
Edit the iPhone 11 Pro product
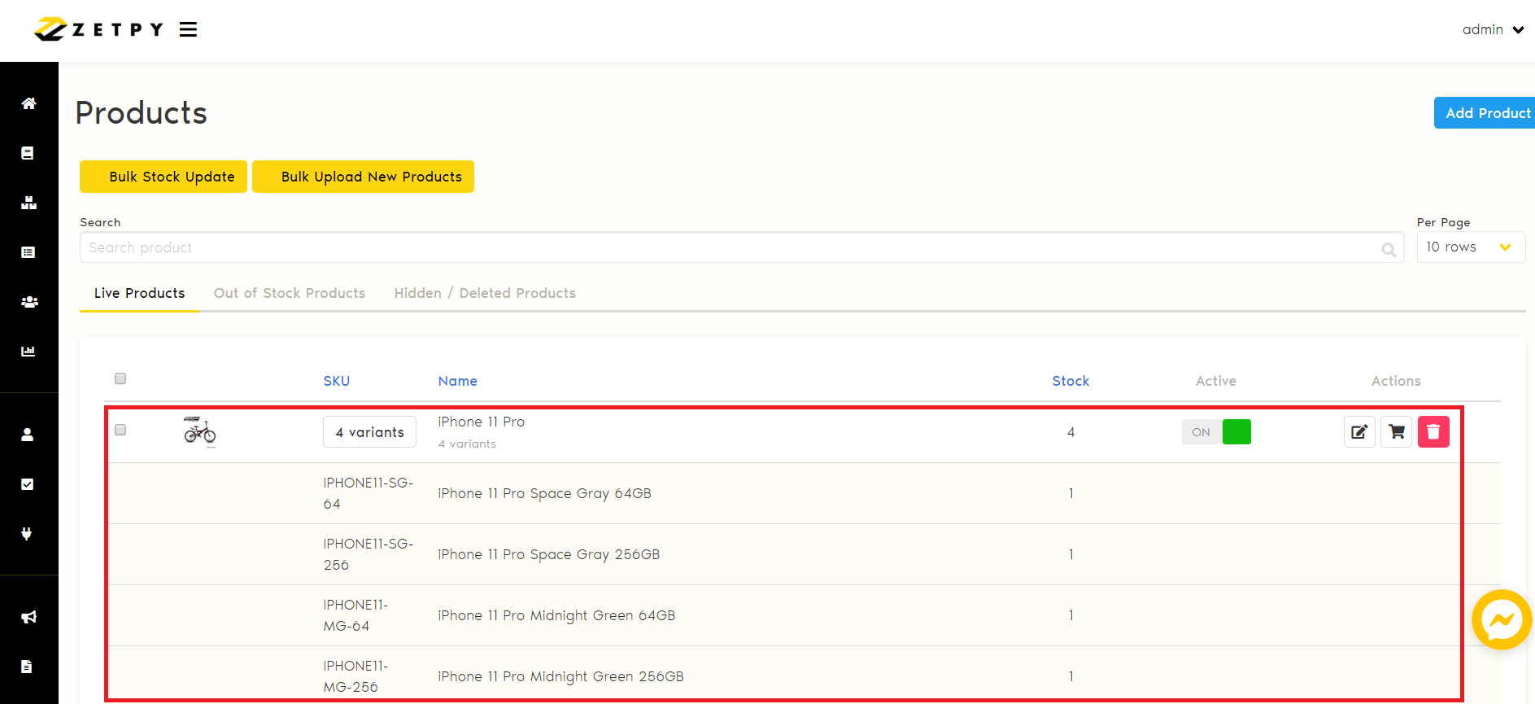(x=1359, y=432)
